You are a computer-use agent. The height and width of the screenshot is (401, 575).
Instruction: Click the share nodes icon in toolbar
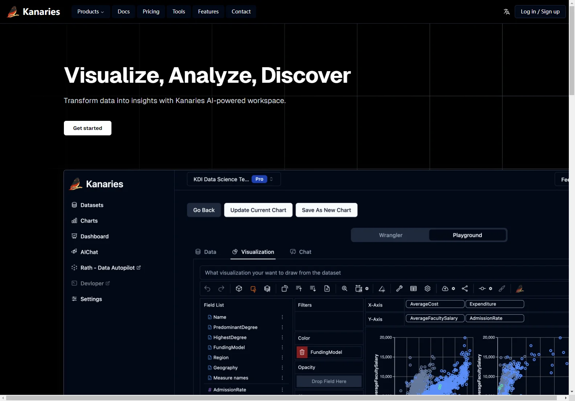[x=465, y=289]
